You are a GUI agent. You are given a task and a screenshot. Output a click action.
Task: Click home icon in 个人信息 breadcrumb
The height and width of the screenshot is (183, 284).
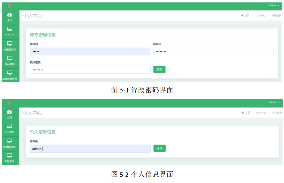(x=243, y=113)
